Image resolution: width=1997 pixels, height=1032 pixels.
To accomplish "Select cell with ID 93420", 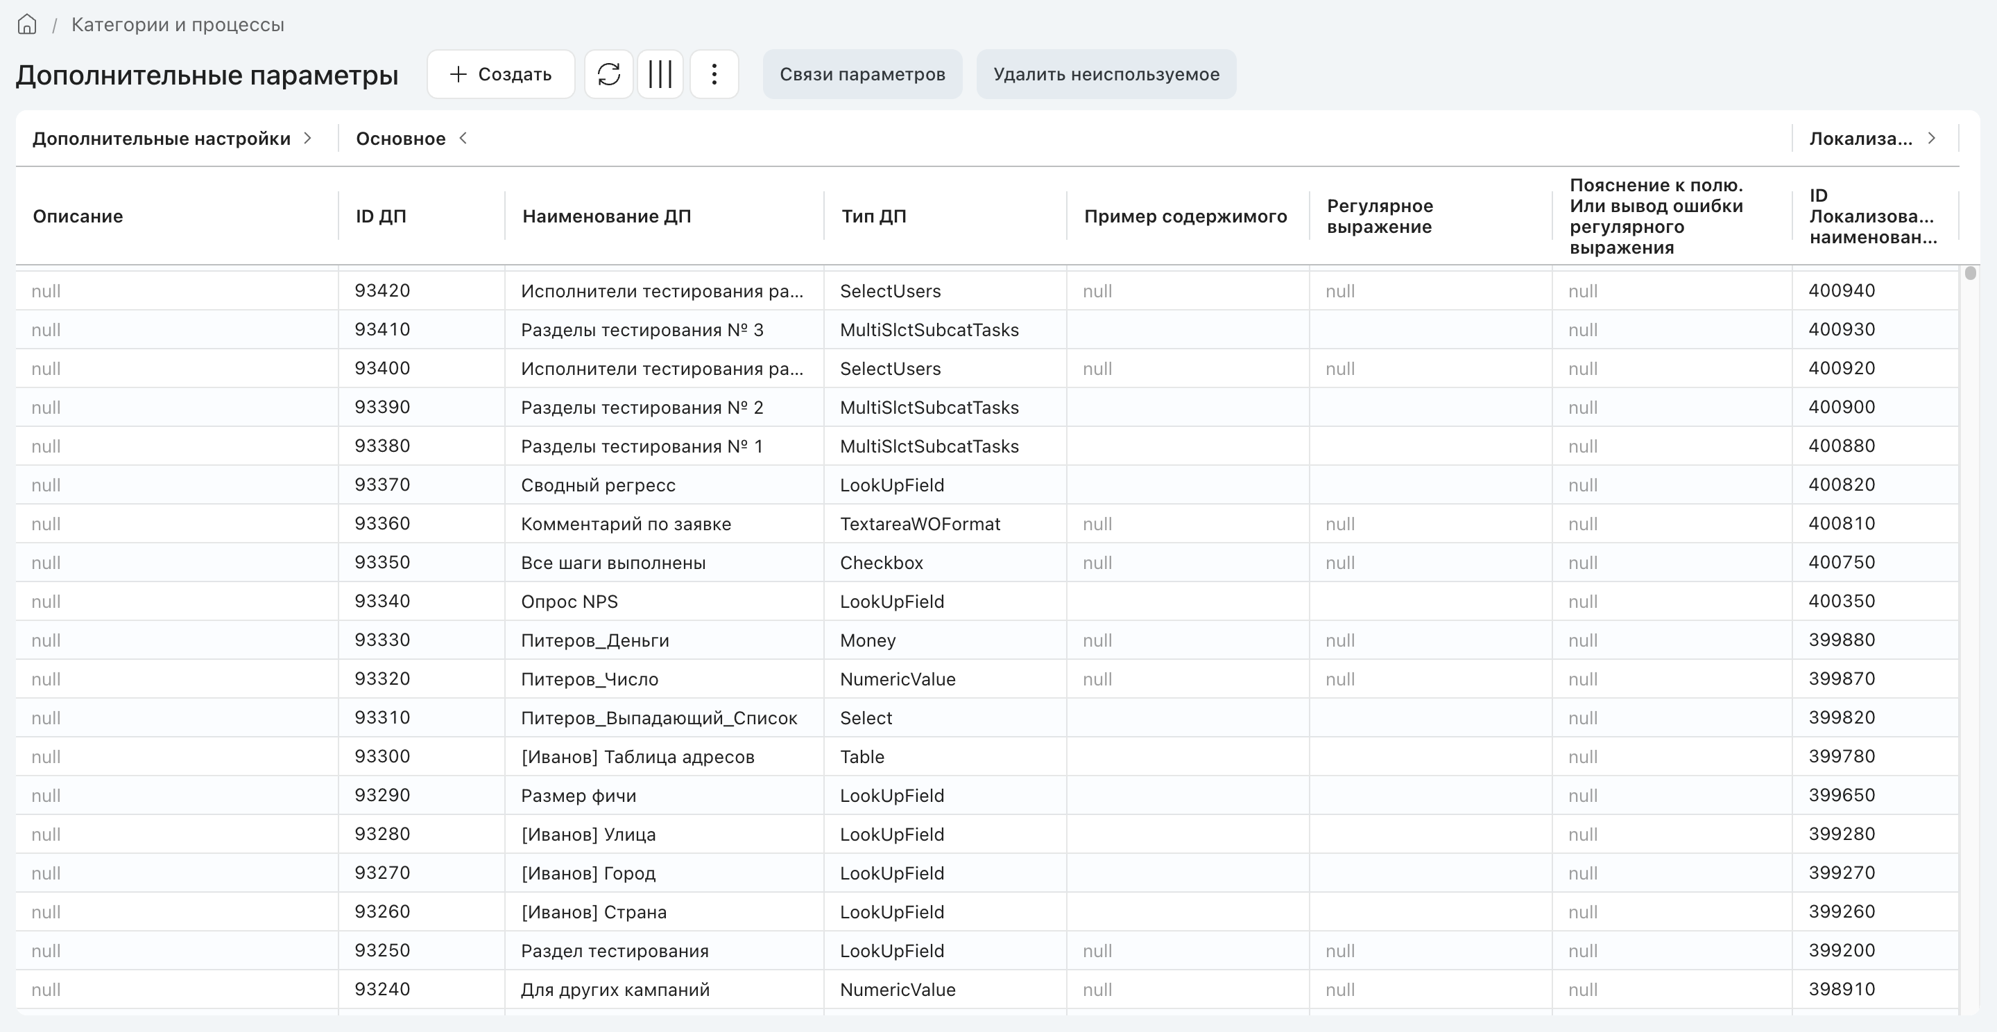I will 422,290.
